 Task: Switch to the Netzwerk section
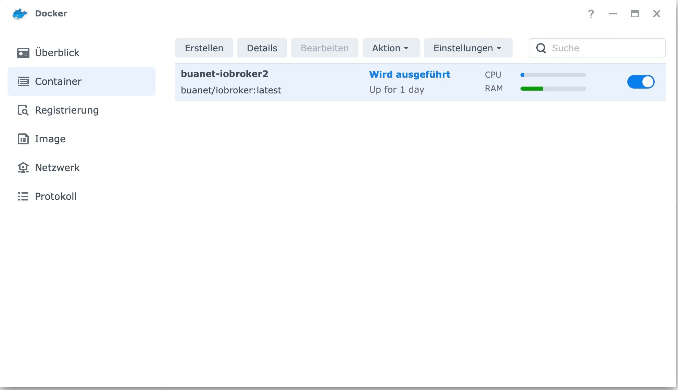pyautogui.click(x=57, y=168)
